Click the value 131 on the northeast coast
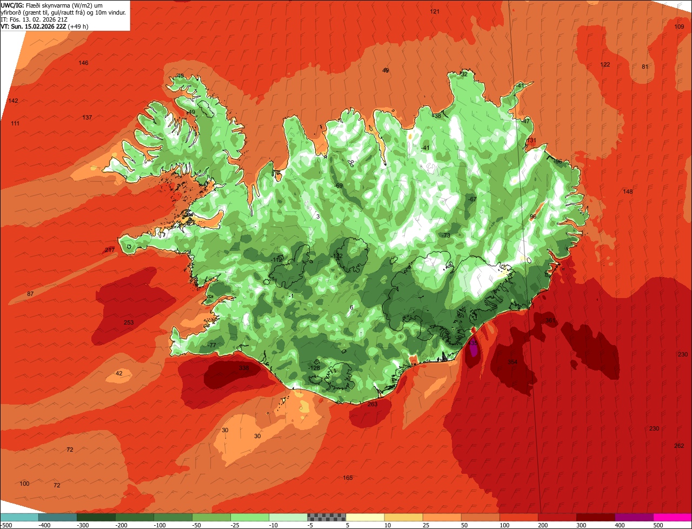Viewport: 692px width, 529px height. (x=531, y=140)
